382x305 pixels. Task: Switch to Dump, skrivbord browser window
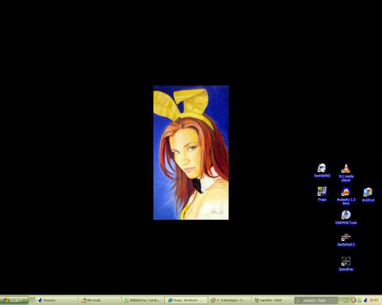186,300
